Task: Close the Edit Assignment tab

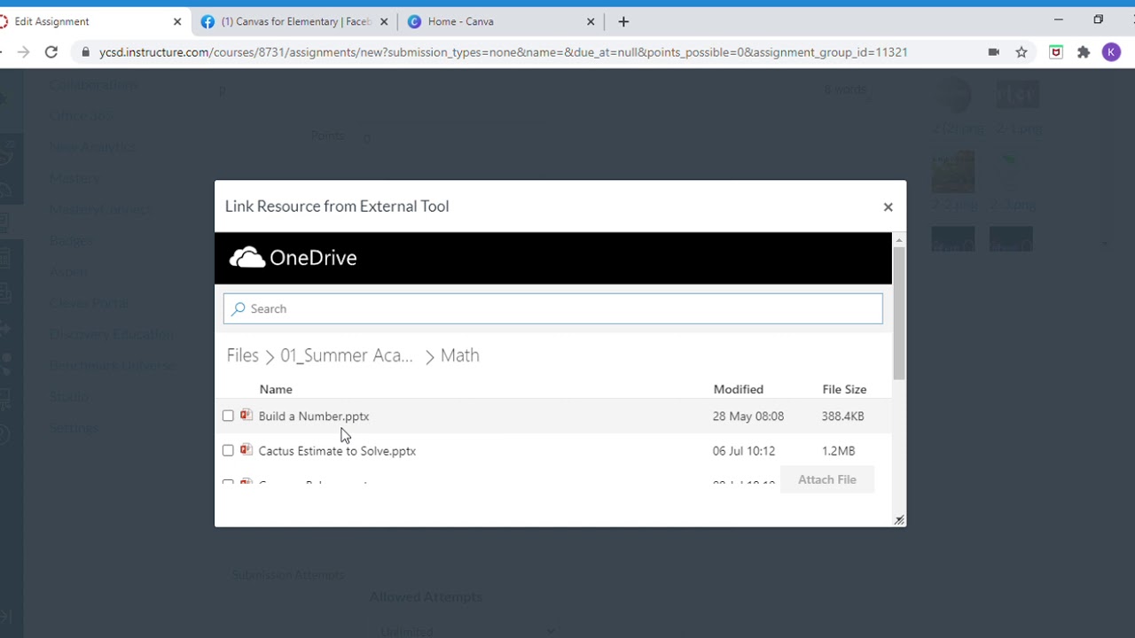Action: tap(176, 21)
